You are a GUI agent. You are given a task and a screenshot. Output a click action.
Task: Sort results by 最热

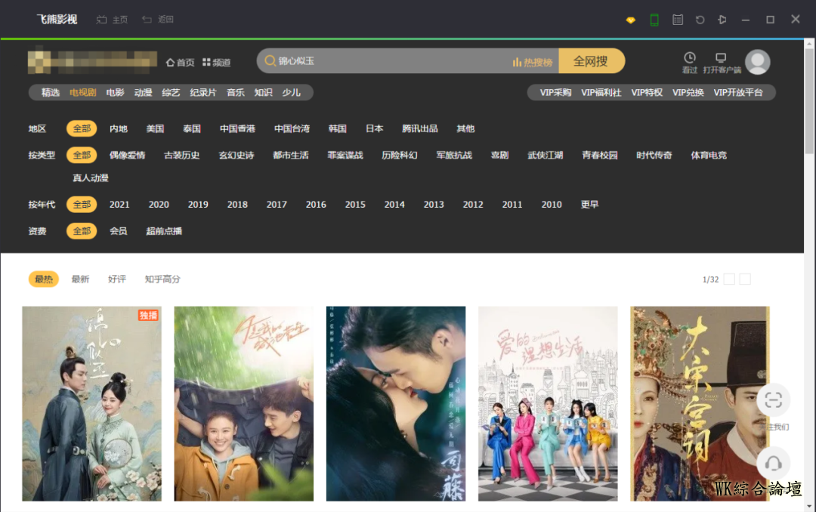[x=44, y=279]
